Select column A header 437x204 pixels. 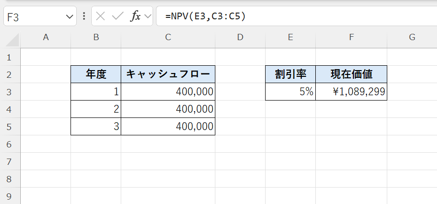click(x=46, y=37)
